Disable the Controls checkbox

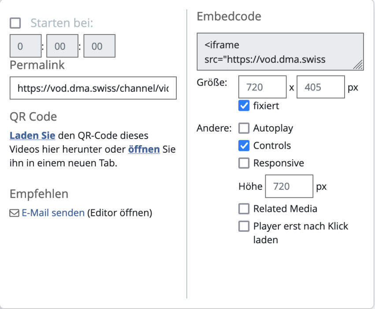coord(244,145)
